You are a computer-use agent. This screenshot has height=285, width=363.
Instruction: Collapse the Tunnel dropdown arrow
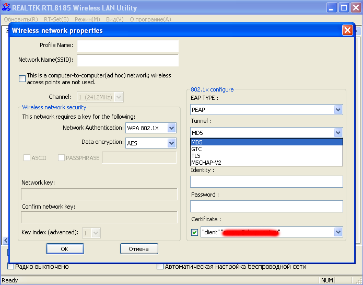pos(338,133)
